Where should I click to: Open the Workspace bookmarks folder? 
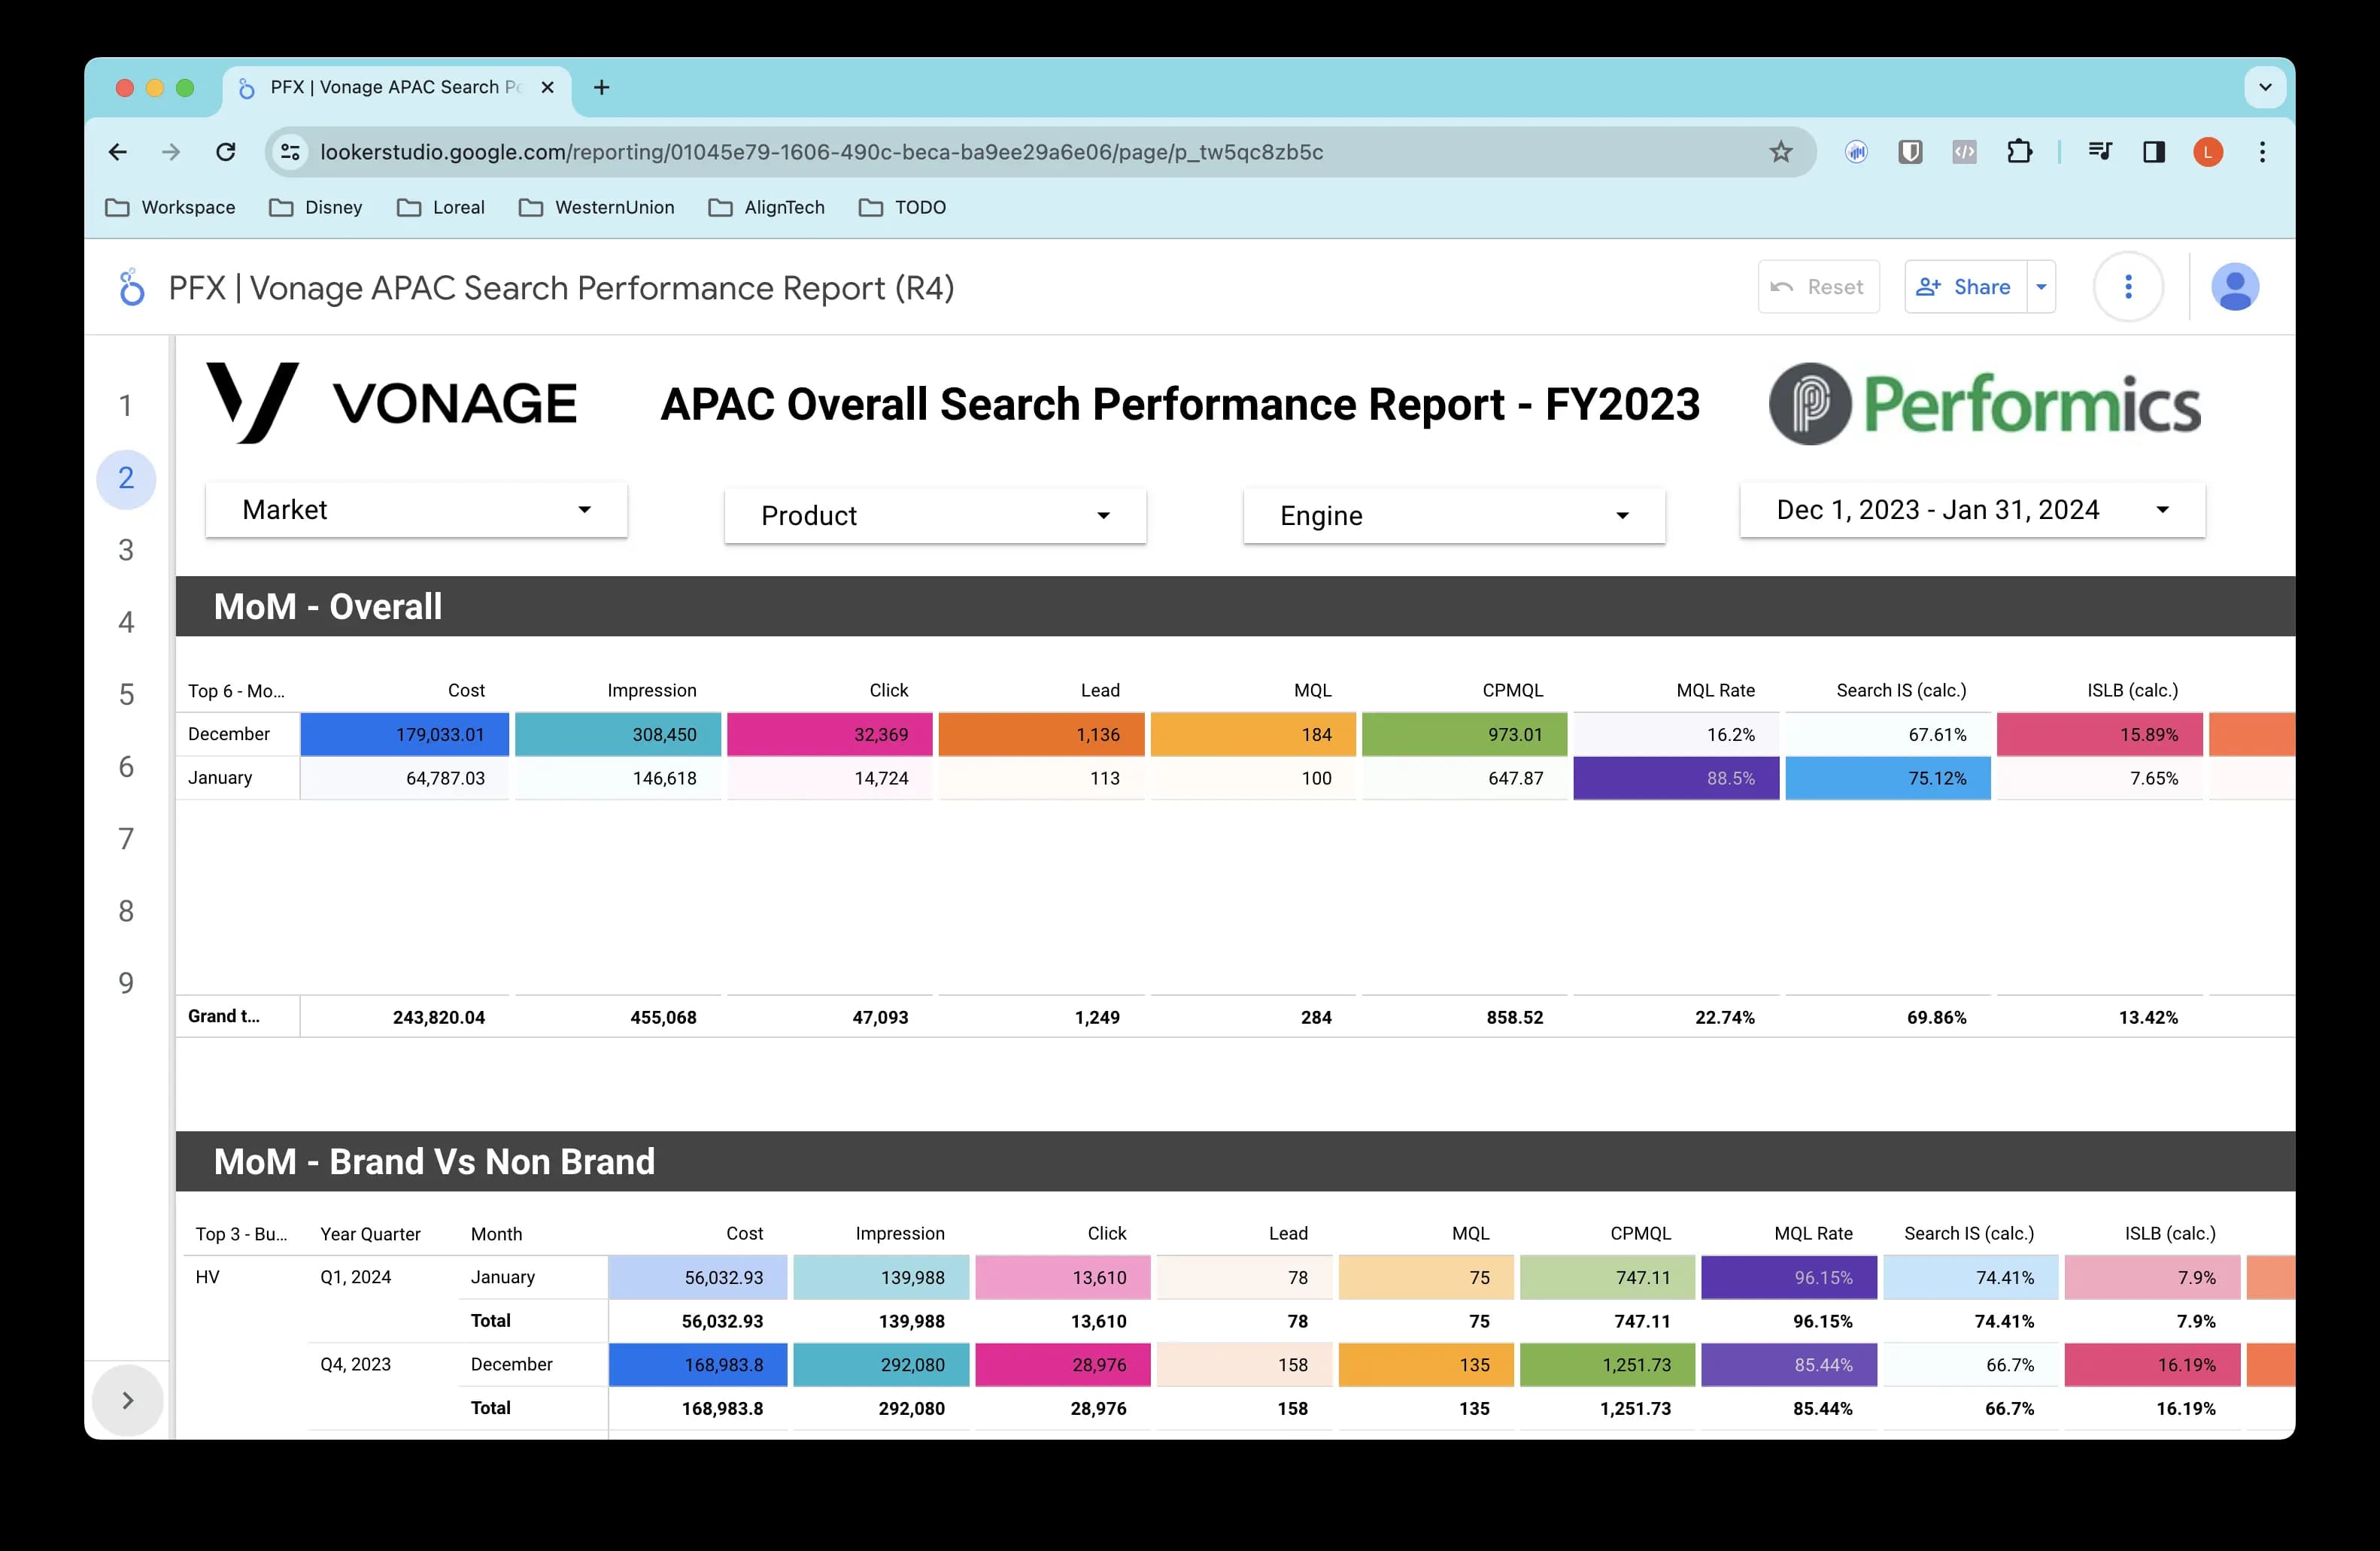[171, 207]
